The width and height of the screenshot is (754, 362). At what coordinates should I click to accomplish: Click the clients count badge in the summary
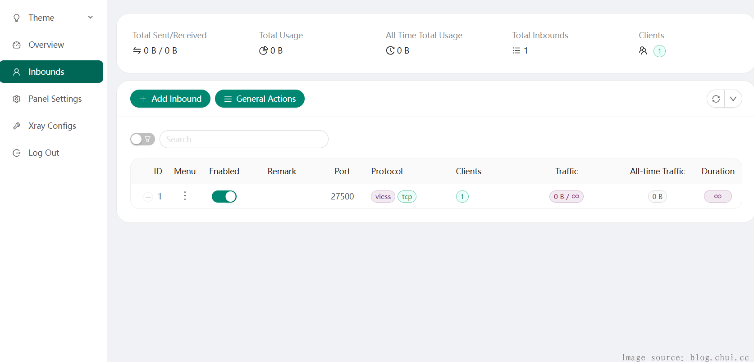[x=659, y=51]
